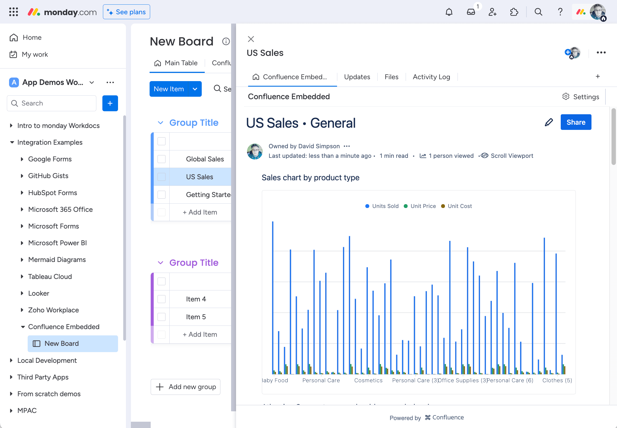The image size is (617, 428).
Task: Click the blue add new plus button
Action: point(110,103)
